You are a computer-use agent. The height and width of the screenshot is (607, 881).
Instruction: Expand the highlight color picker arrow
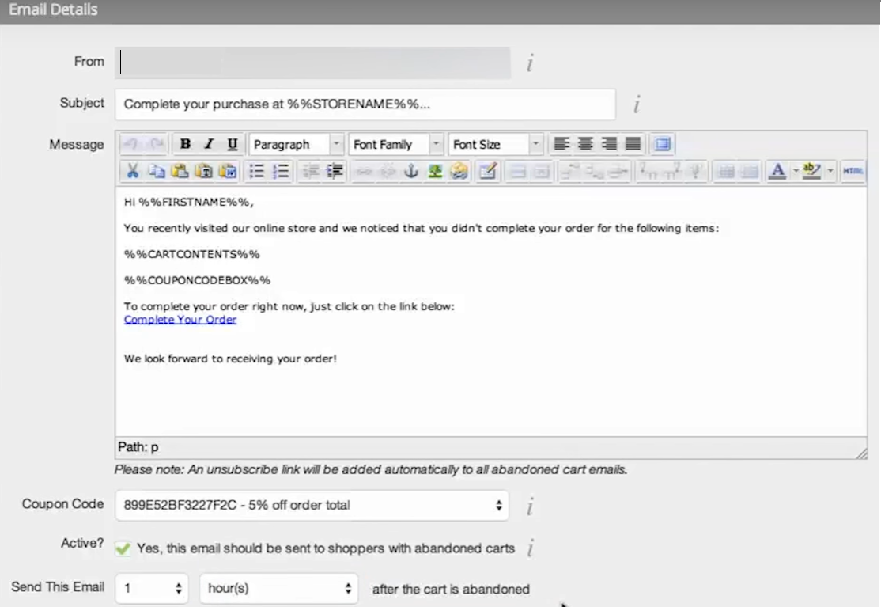[830, 171]
